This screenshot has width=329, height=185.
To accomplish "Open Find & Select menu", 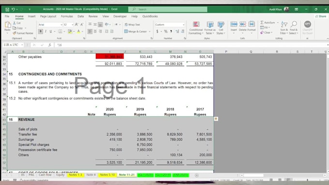I will (x=294, y=28).
